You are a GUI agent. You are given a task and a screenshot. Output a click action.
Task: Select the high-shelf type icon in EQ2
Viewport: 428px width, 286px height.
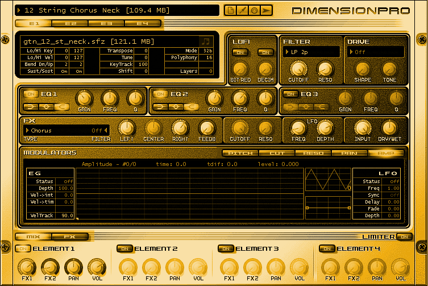tap(192, 107)
